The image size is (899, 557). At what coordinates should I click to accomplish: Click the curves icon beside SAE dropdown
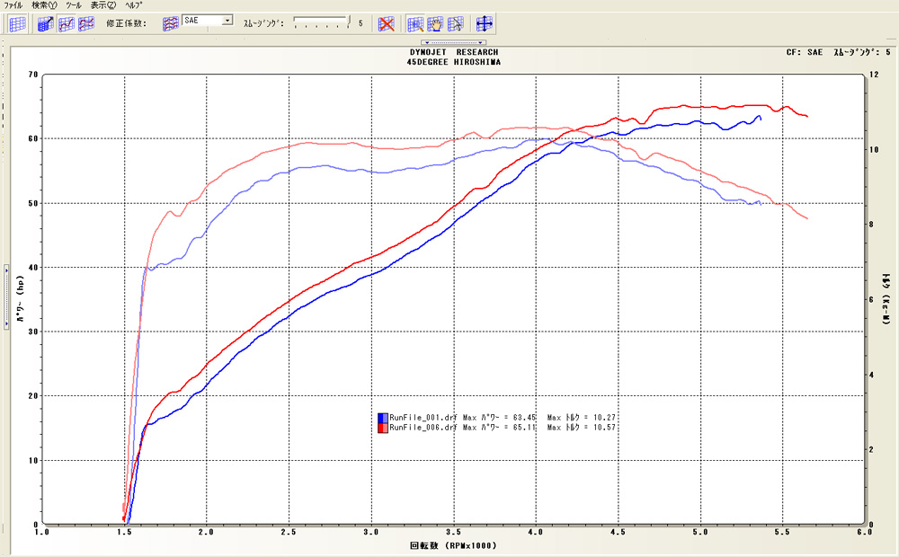point(171,23)
